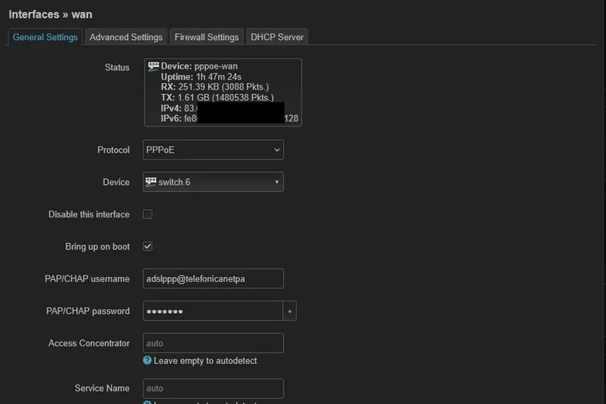Click the switch.6 device icon
The image size is (606, 404).
click(150, 182)
